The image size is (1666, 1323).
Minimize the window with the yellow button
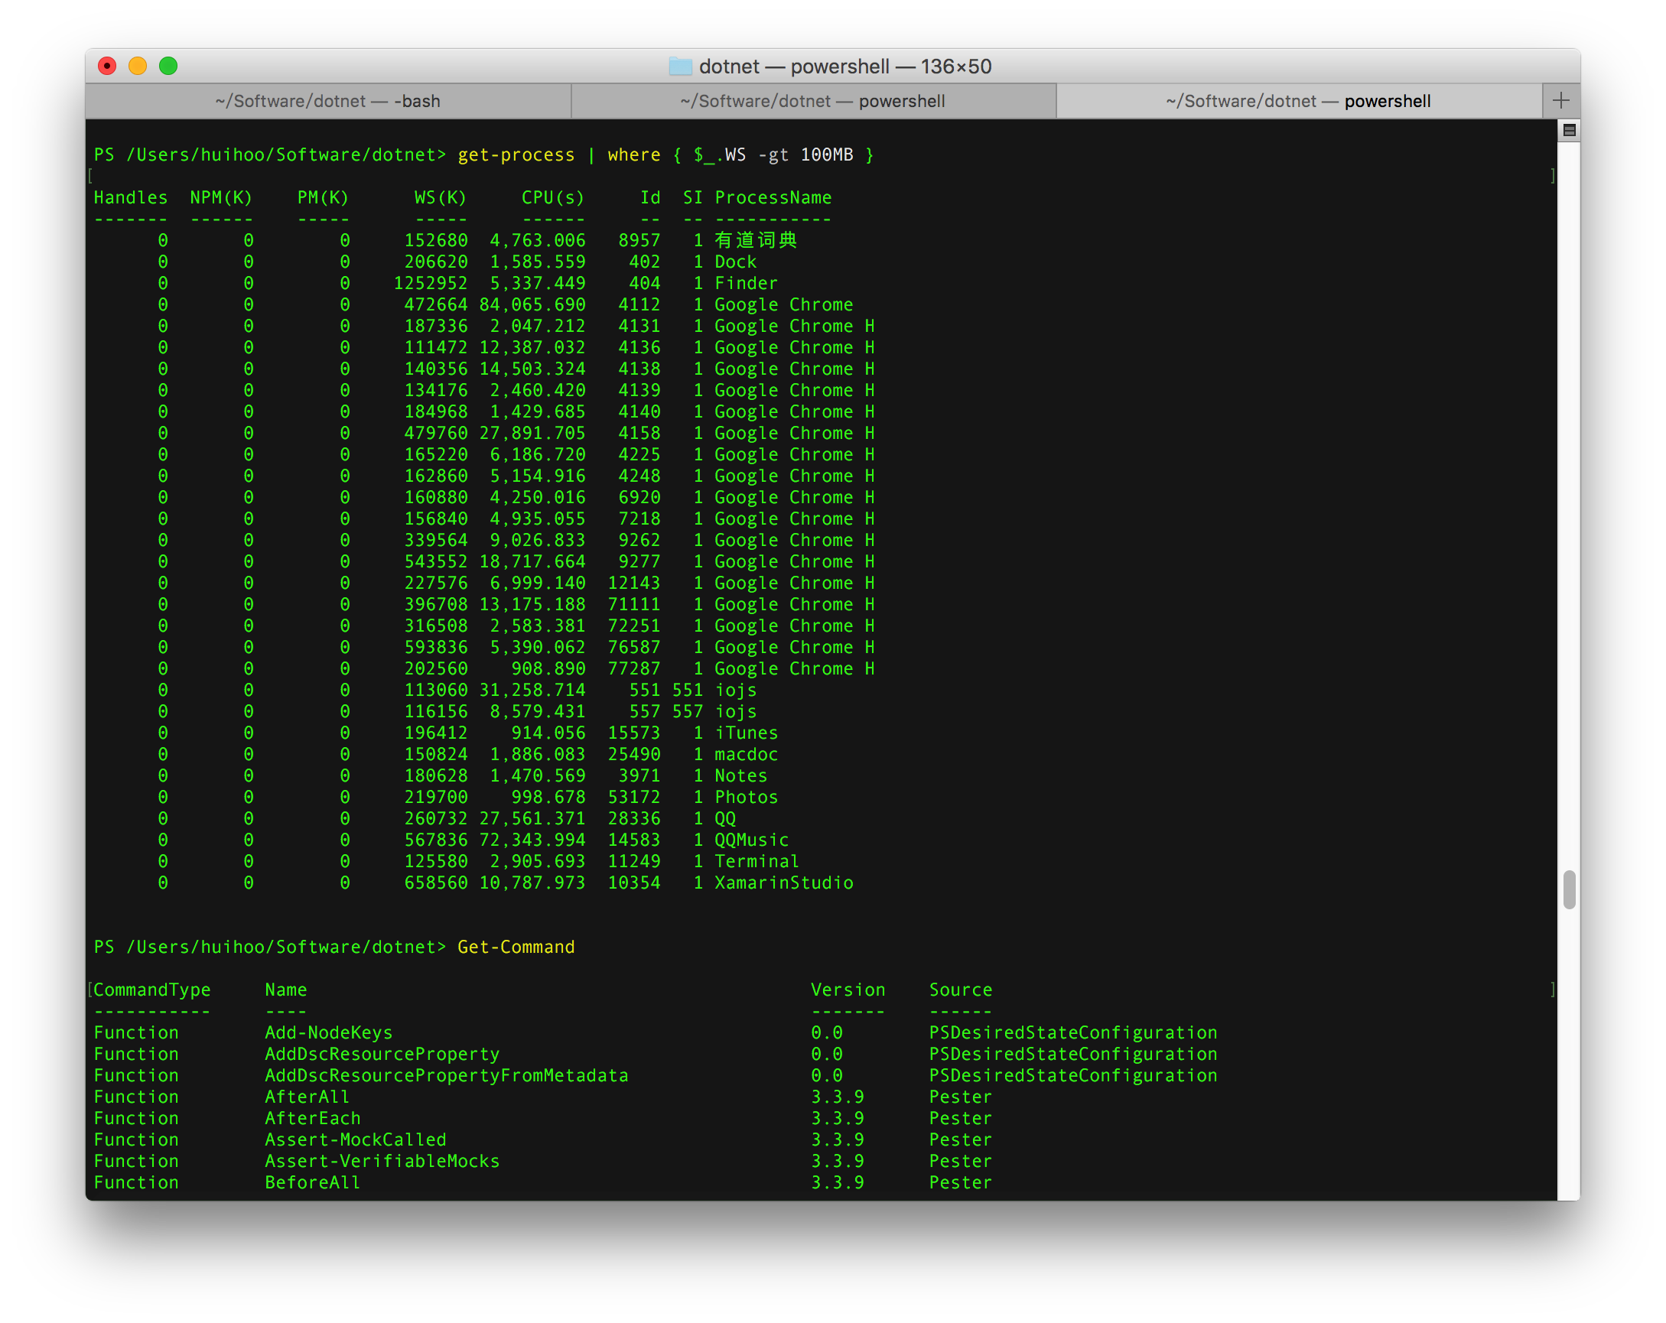click(138, 67)
